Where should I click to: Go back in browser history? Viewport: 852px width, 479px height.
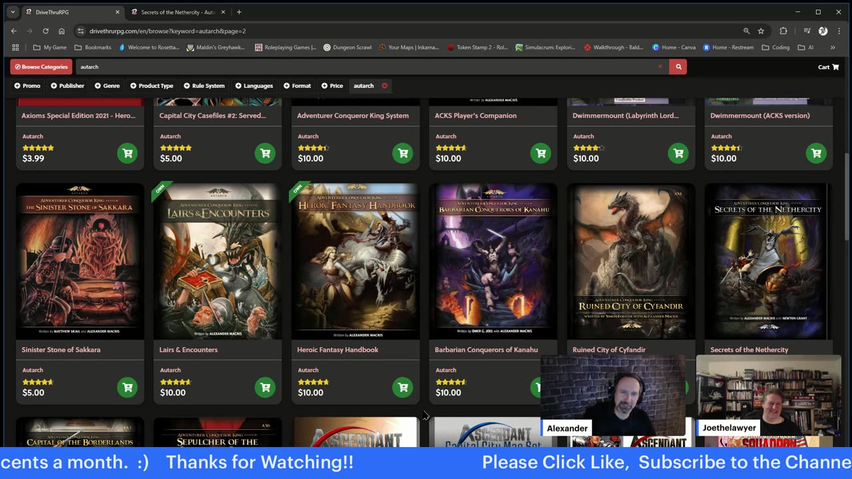point(13,31)
